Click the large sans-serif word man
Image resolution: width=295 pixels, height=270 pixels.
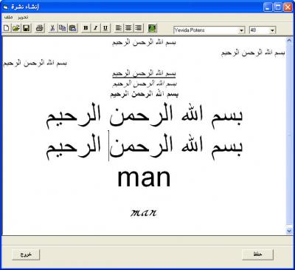[x=144, y=178]
